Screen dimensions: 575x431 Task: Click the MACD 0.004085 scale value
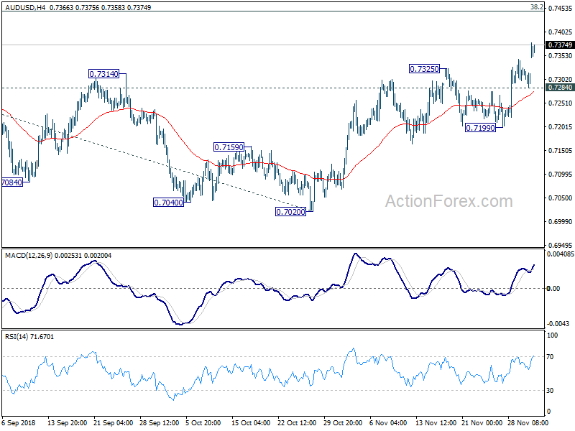tap(561, 254)
